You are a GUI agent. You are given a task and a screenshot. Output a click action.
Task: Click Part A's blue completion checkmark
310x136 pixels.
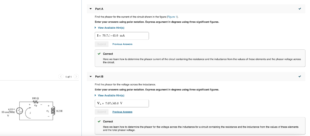[x=300, y=9]
